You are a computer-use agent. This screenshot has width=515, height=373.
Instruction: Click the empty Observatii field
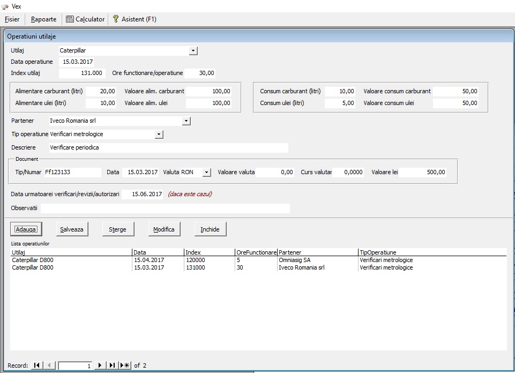(165, 208)
